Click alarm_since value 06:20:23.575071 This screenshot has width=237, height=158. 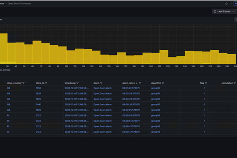click(131, 99)
